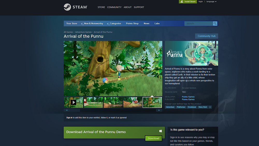Open All Games breadcrumb
Screen dimensions: 259x146
click(x=68, y=32)
